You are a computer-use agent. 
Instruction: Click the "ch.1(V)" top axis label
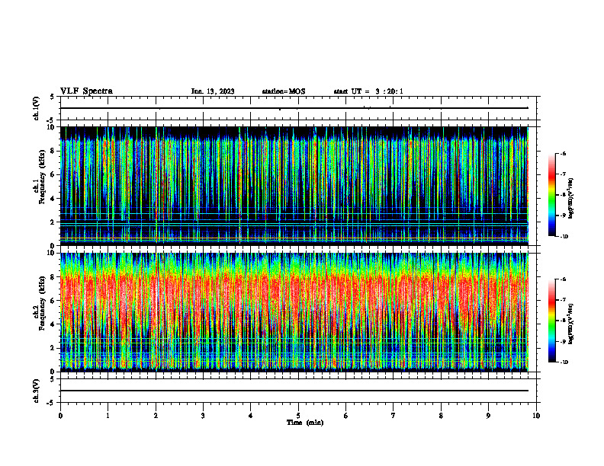[36, 108]
